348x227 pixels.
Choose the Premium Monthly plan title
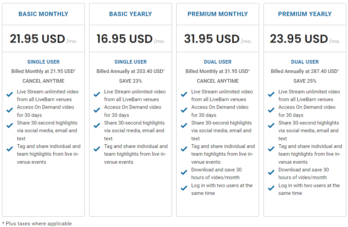[x=218, y=14]
